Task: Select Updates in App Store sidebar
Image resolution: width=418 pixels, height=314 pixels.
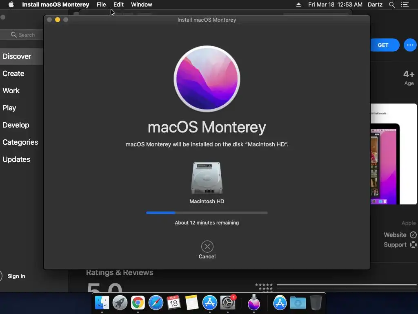Action: 16,159
